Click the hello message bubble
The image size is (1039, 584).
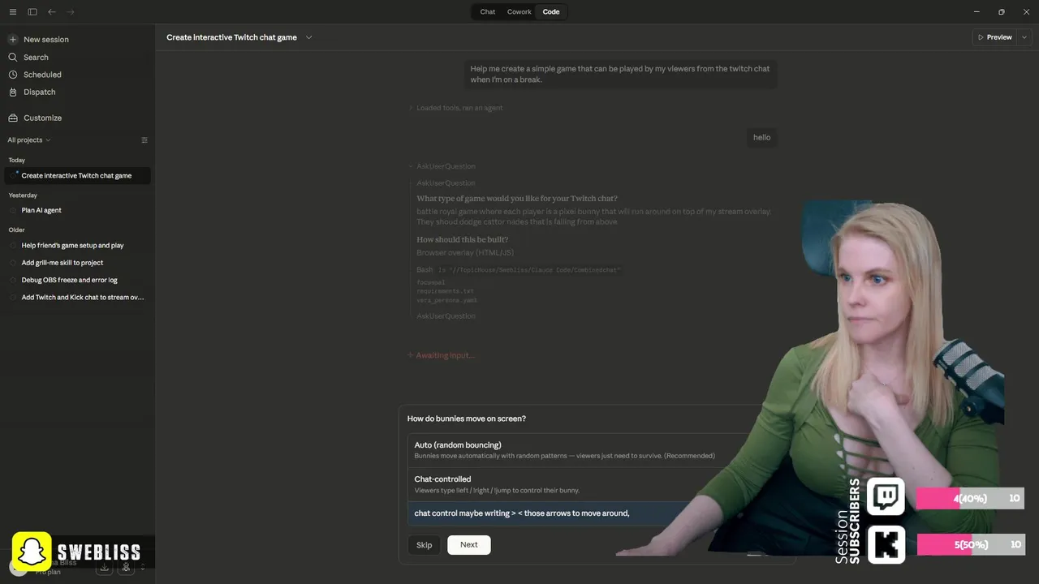pos(761,138)
